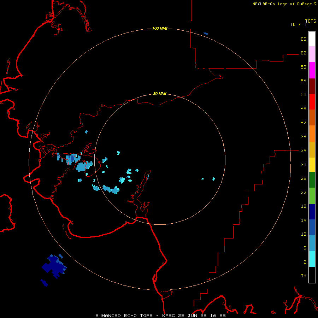Viewport: 318px width, 318px height.
Task: Click the cyan band between 2 and 6
Action: tap(312, 259)
